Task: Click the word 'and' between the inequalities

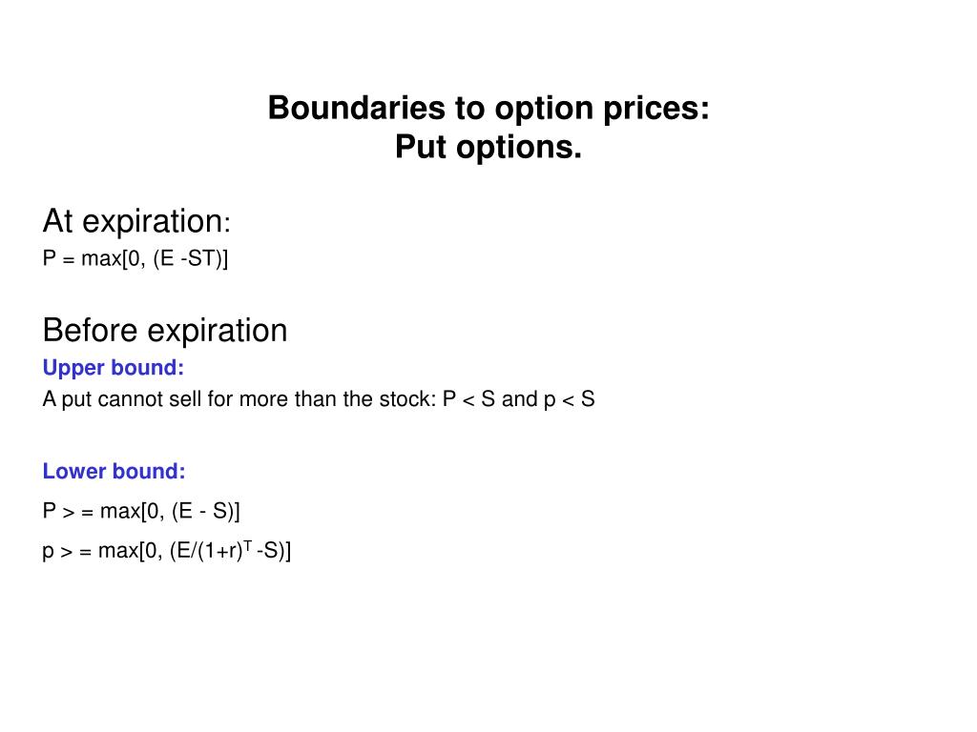Action: [520, 399]
